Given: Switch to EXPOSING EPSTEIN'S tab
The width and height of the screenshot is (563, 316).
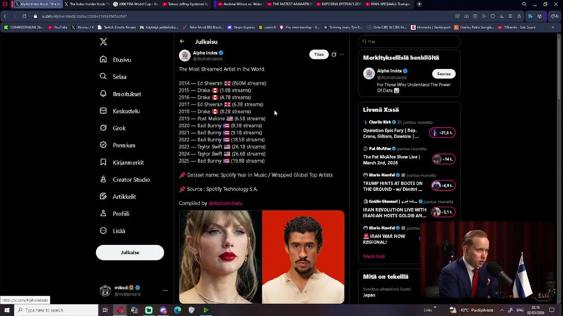Looking at the screenshot, I should pyautogui.click(x=338, y=4).
